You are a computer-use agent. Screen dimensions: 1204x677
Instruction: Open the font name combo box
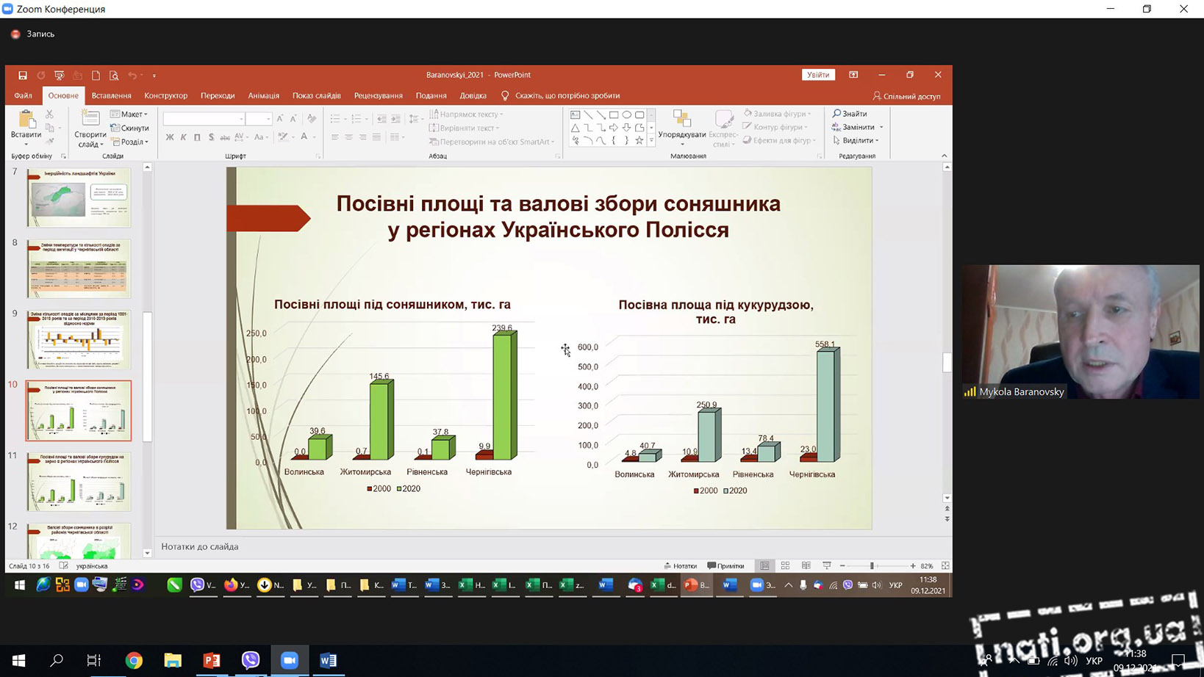pyautogui.click(x=204, y=118)
